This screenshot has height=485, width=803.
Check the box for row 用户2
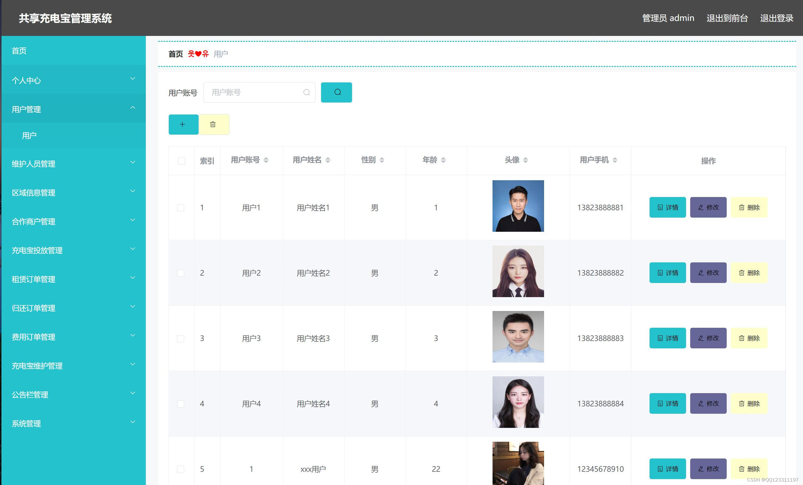click(181, 273)
